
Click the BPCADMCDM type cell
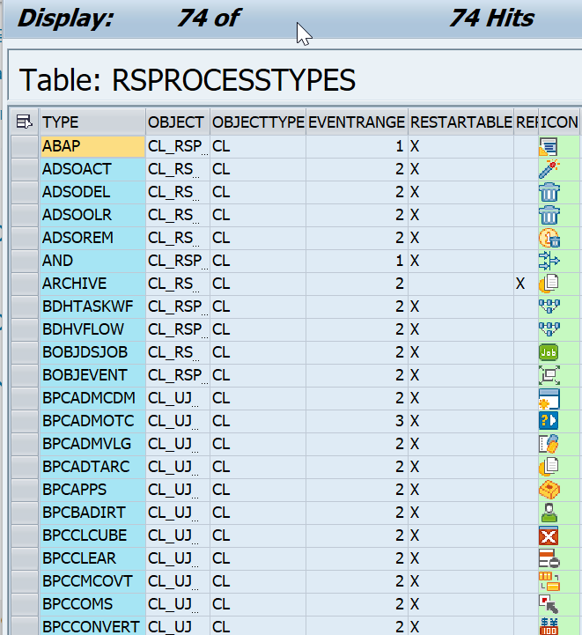pyautogui.click(x=92, y=398)
